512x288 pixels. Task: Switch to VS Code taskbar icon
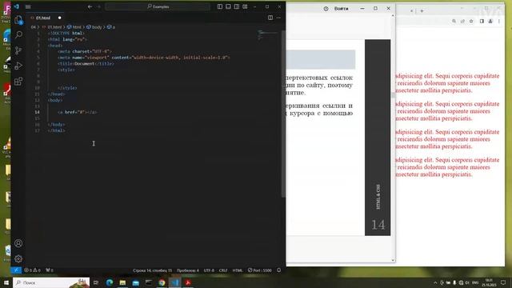[175, 282]
